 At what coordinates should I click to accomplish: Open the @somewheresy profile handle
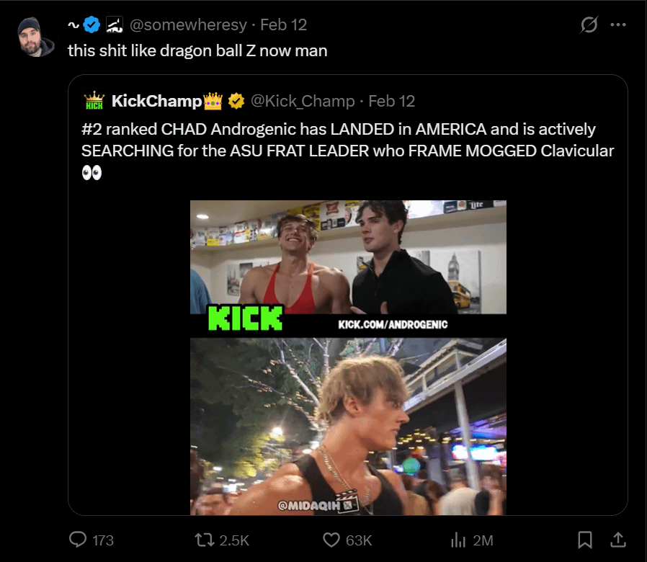point(189,25)
